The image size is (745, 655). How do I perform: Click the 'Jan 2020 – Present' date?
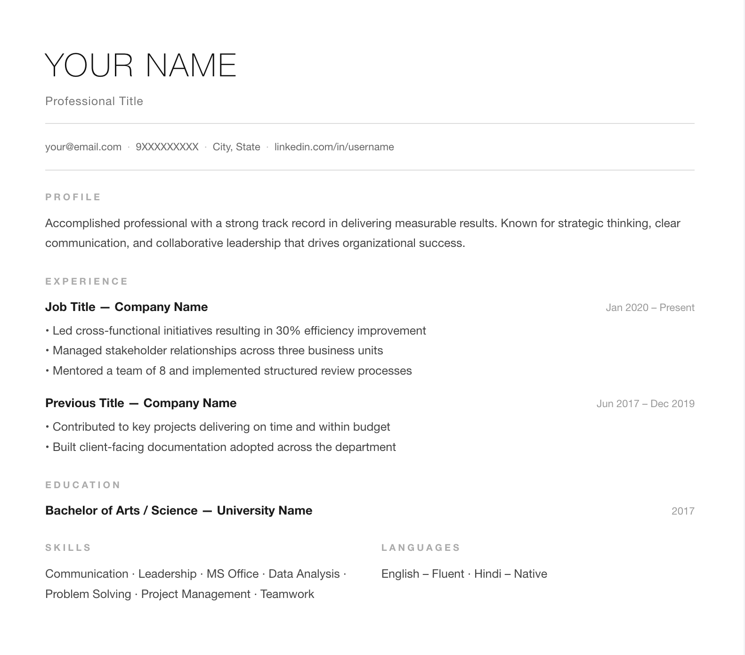click(650, 308)
